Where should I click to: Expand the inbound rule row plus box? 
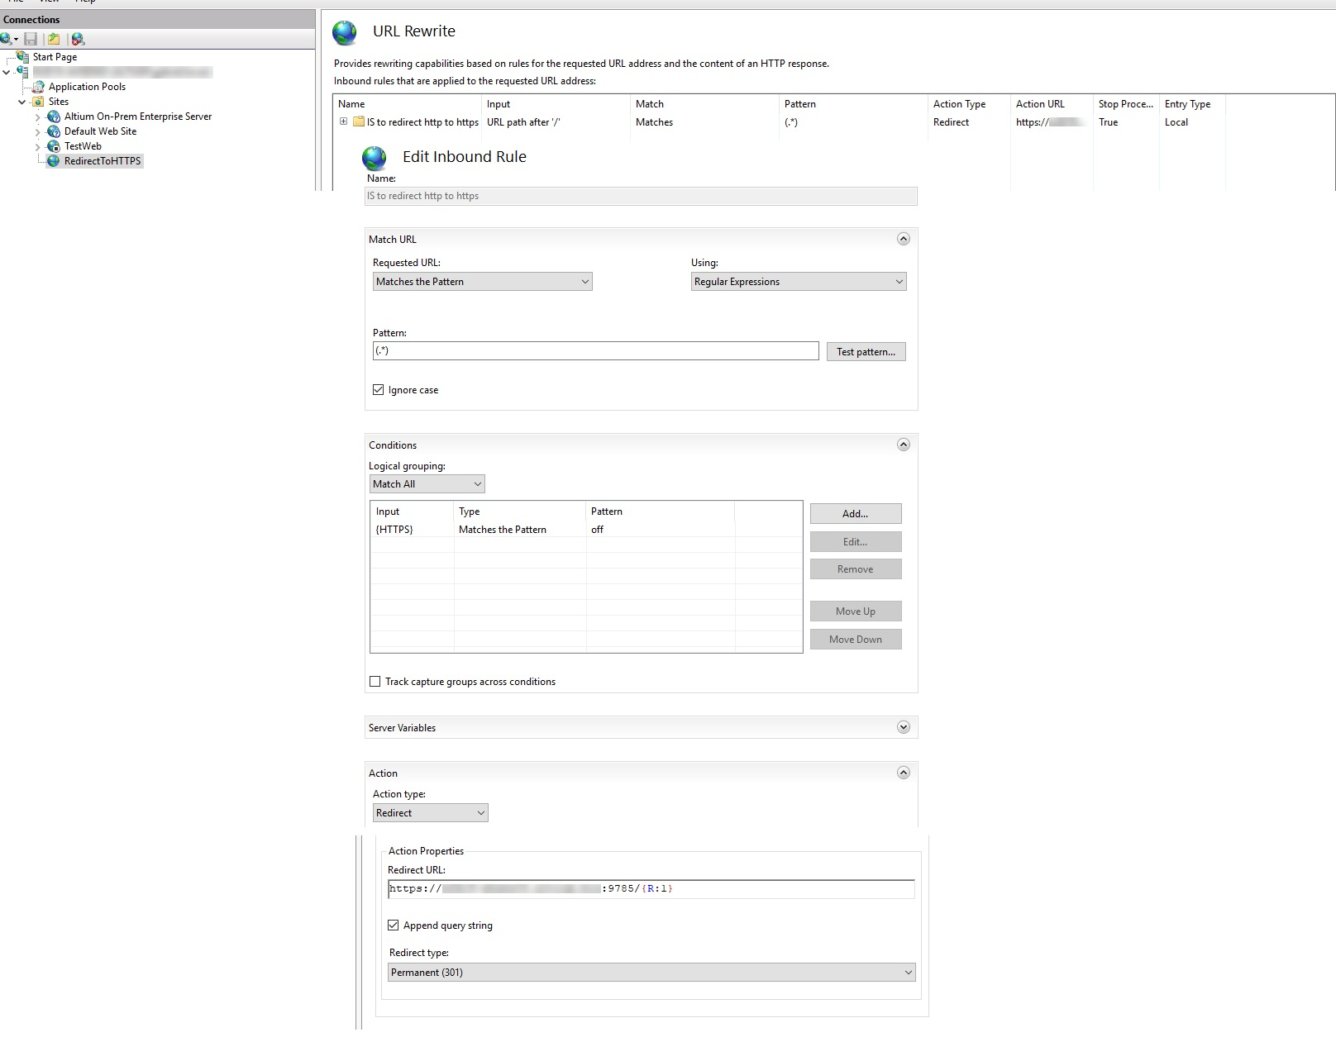pyautogui.click(x=343, y=122)
